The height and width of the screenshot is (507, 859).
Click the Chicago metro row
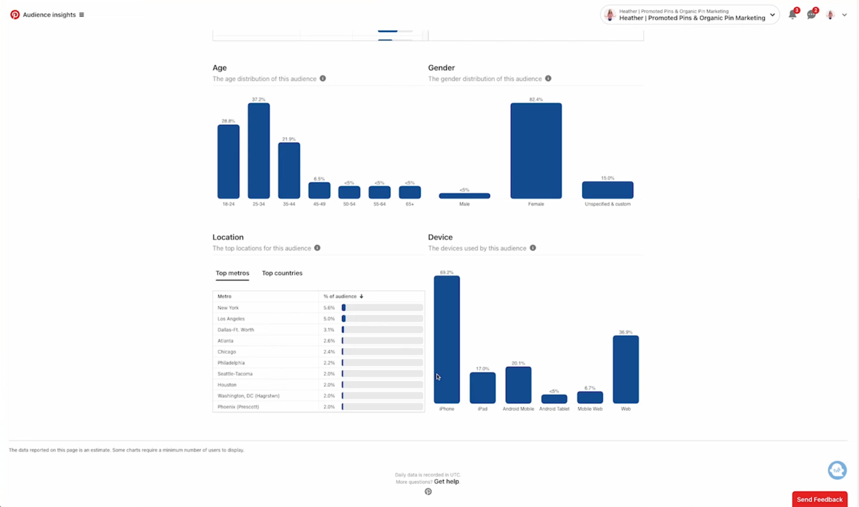tap(319, 351)
